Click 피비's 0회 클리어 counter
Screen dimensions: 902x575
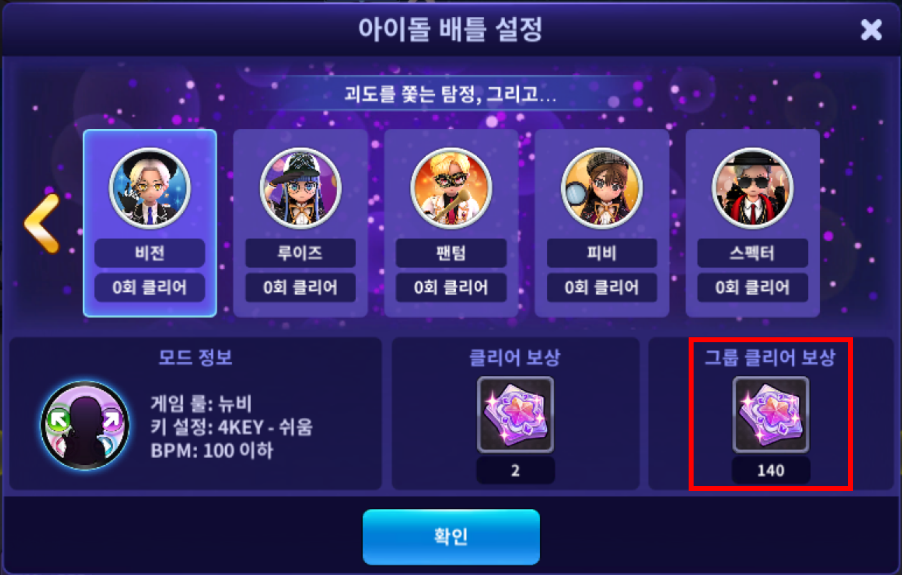(602, 287)
